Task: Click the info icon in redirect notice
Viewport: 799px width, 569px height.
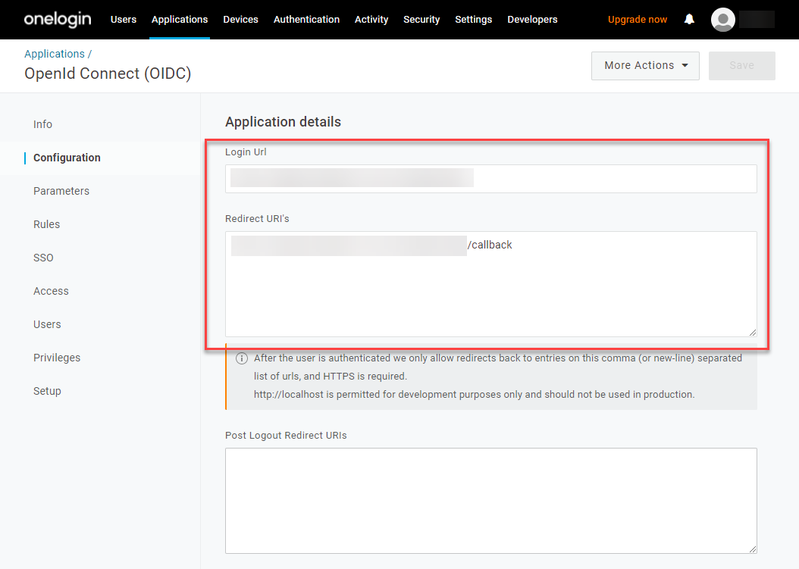Action: pyautogui.click(x=242, y=358)
